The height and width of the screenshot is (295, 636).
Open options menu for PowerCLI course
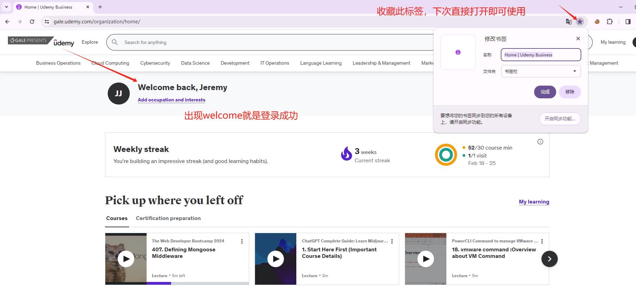[542, 241]
